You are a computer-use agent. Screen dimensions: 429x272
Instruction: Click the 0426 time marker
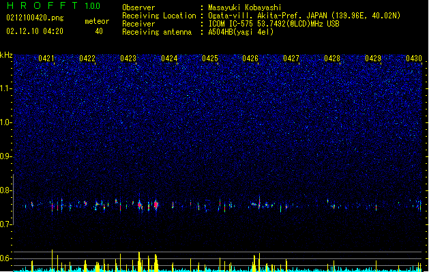pos(250,58)
